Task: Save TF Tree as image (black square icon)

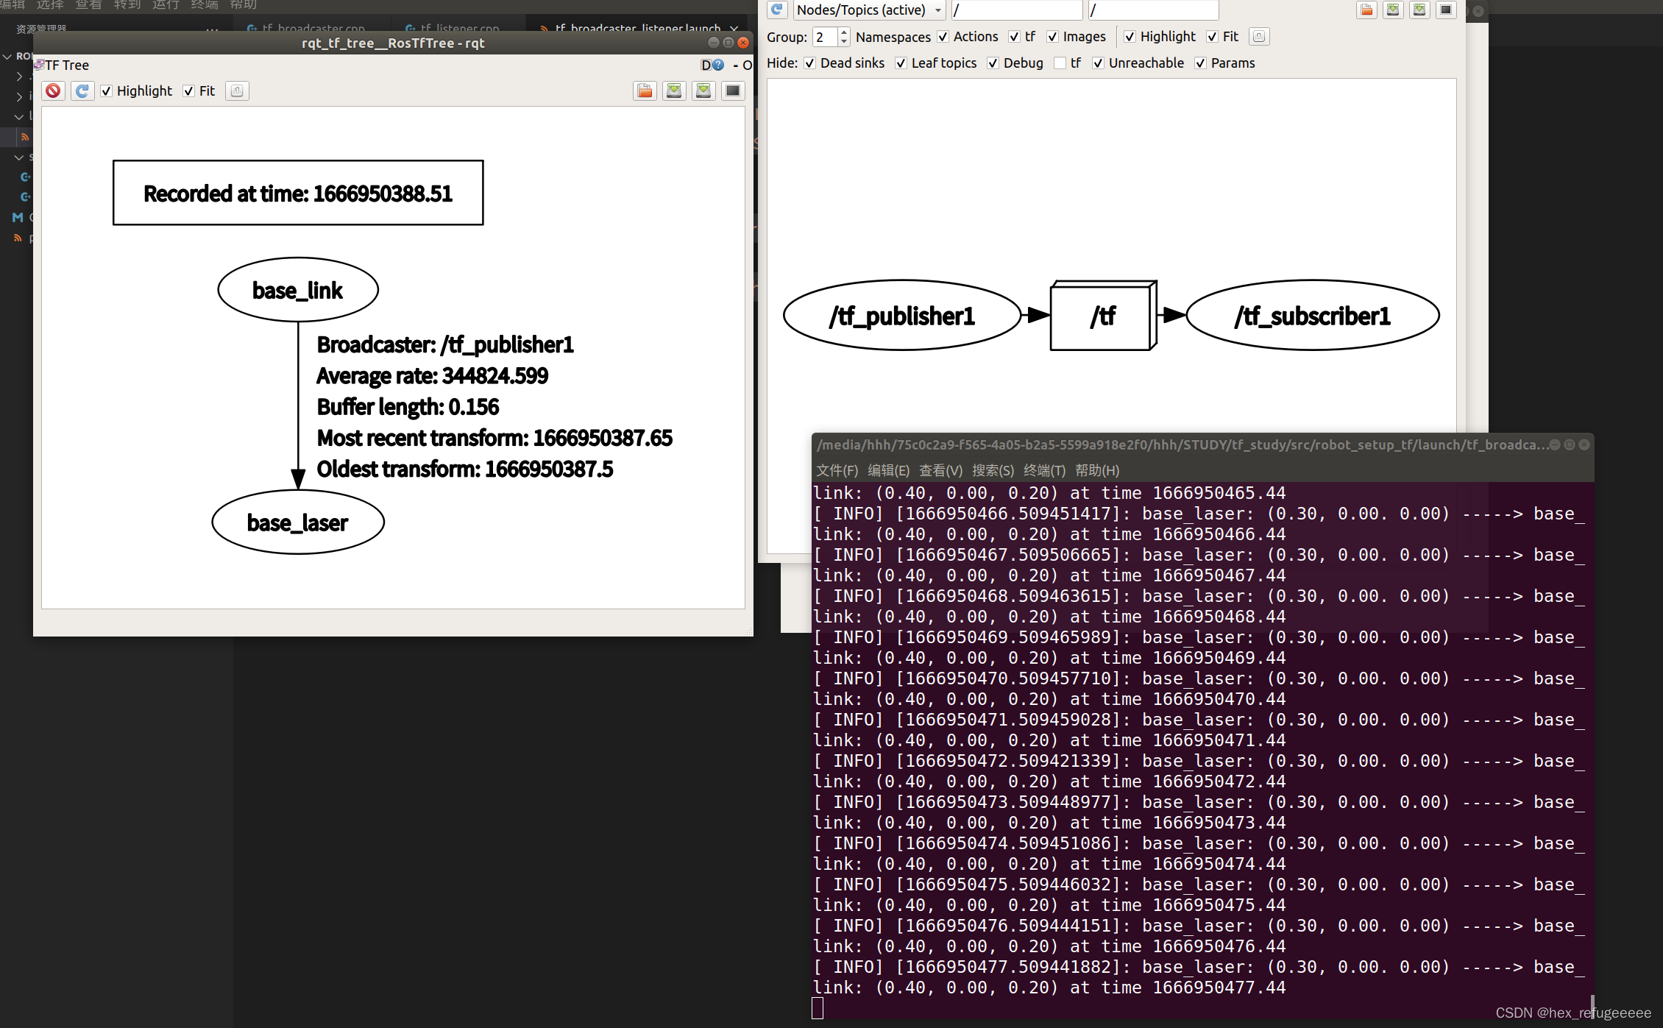Action: coord(733,91)
